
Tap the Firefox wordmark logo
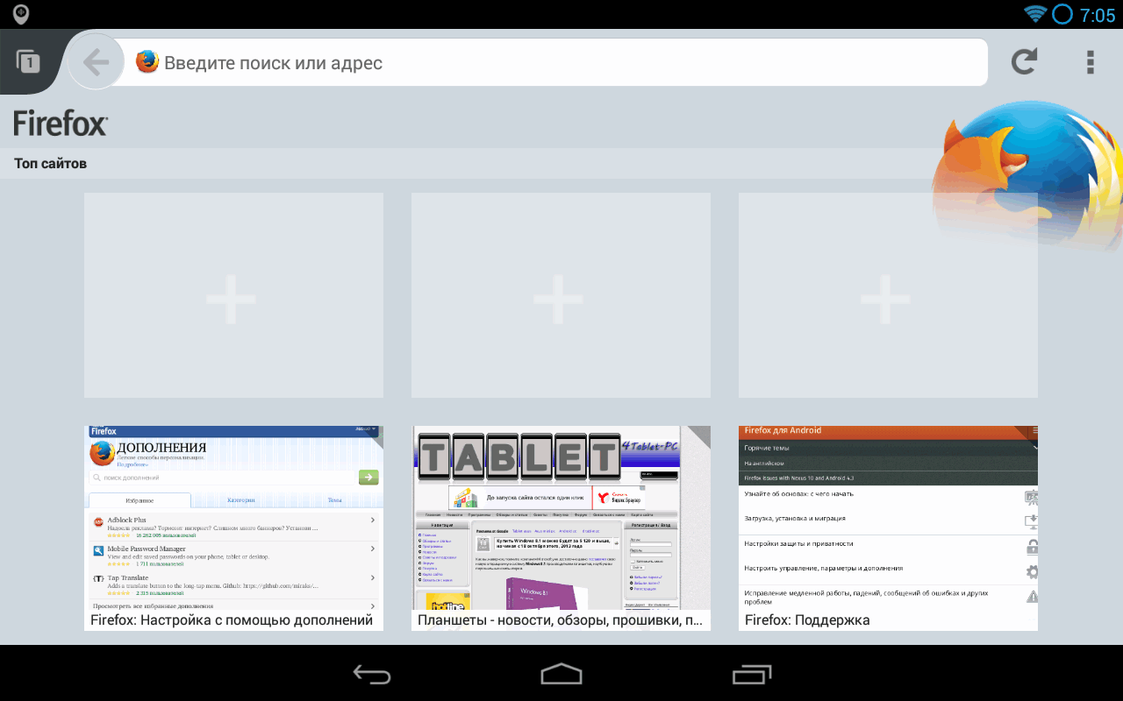[x=61, y=124]
